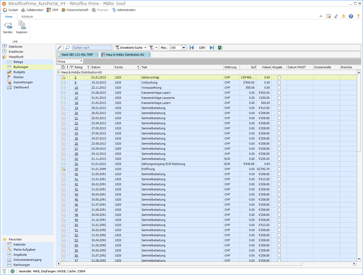Sort by the Konto column header
This screenshot has height=275, width=363.
[x=127, y=67]
